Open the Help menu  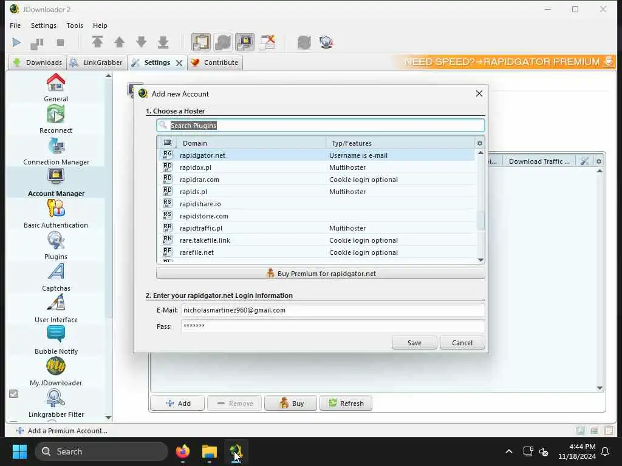(x=100, y=25)
